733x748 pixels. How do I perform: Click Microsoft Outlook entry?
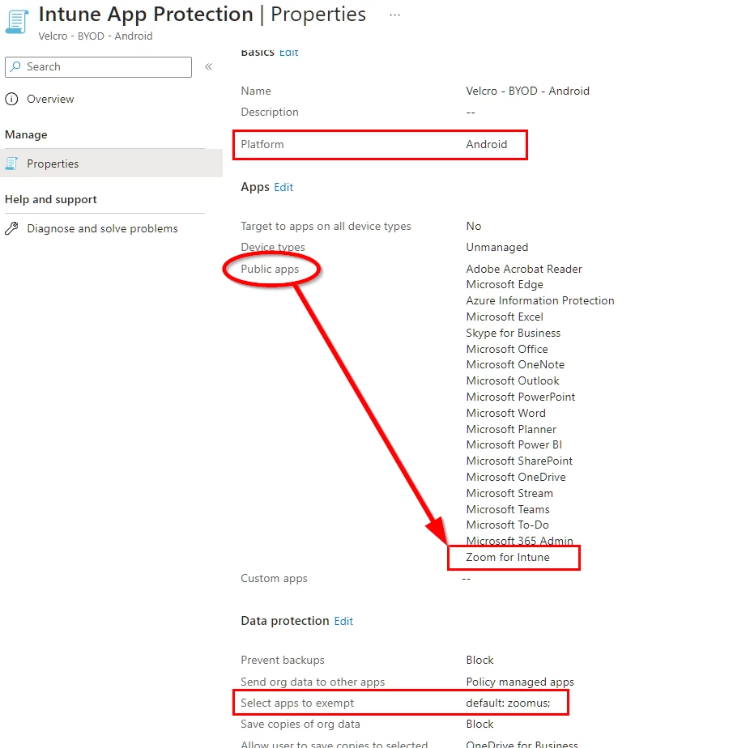[x=513, y=380]
